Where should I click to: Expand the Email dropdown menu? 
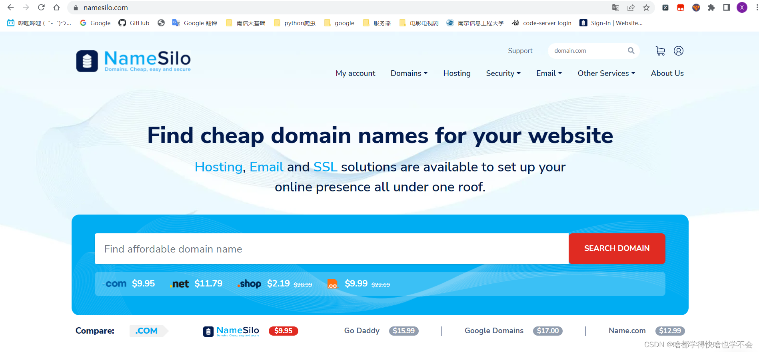549,73
